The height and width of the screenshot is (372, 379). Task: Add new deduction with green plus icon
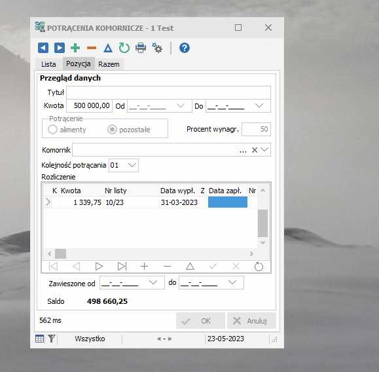click(x=75, y=48)
